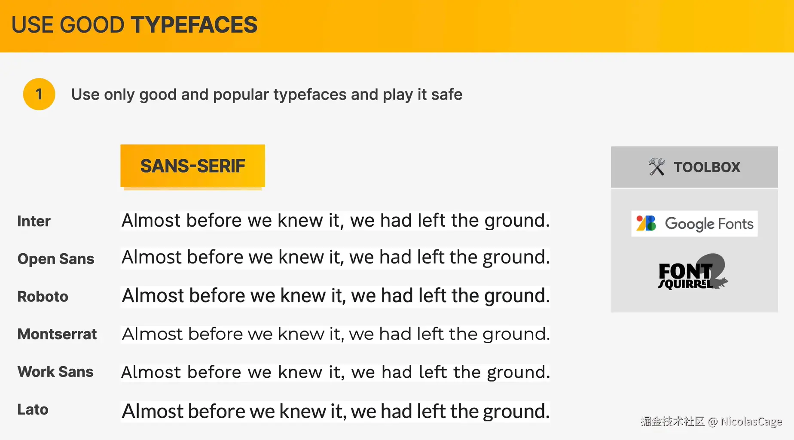794x440 pixels.
Task: Select the Montserrat typeface name
Action: [x=57, y=334]
